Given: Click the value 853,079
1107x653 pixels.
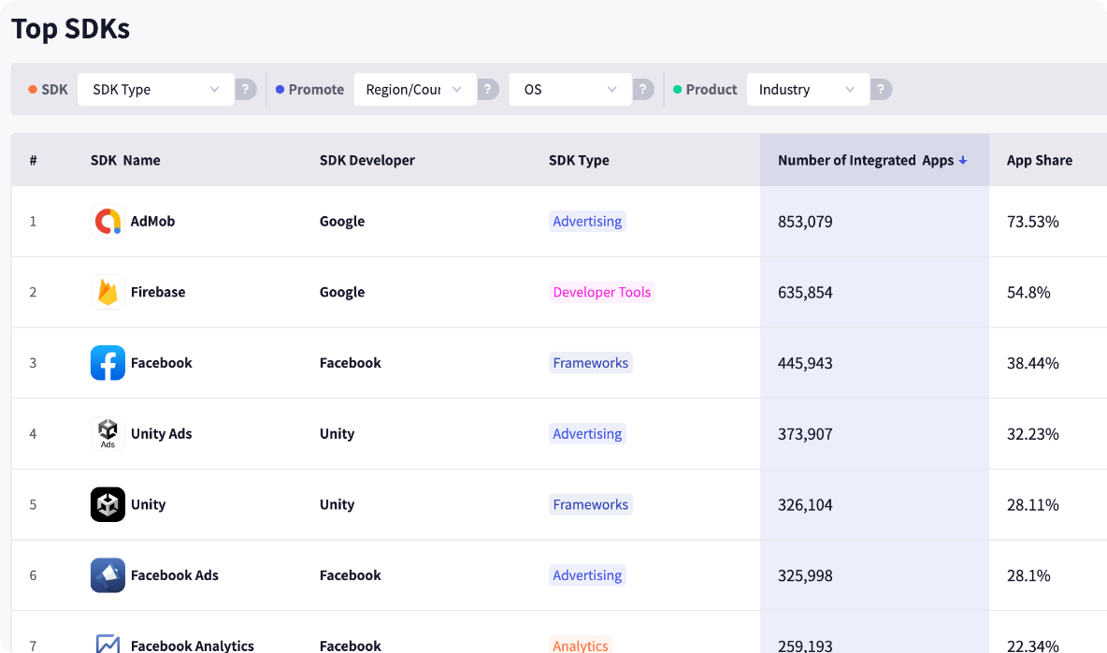Looking at the screenshot, I should tap(805, 221).
